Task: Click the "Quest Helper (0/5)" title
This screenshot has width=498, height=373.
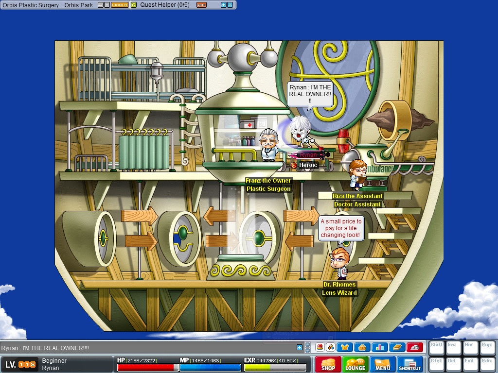Action: pos(164,5)
